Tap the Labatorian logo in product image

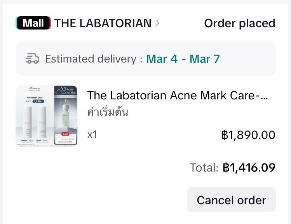click(x=35, y=89)
